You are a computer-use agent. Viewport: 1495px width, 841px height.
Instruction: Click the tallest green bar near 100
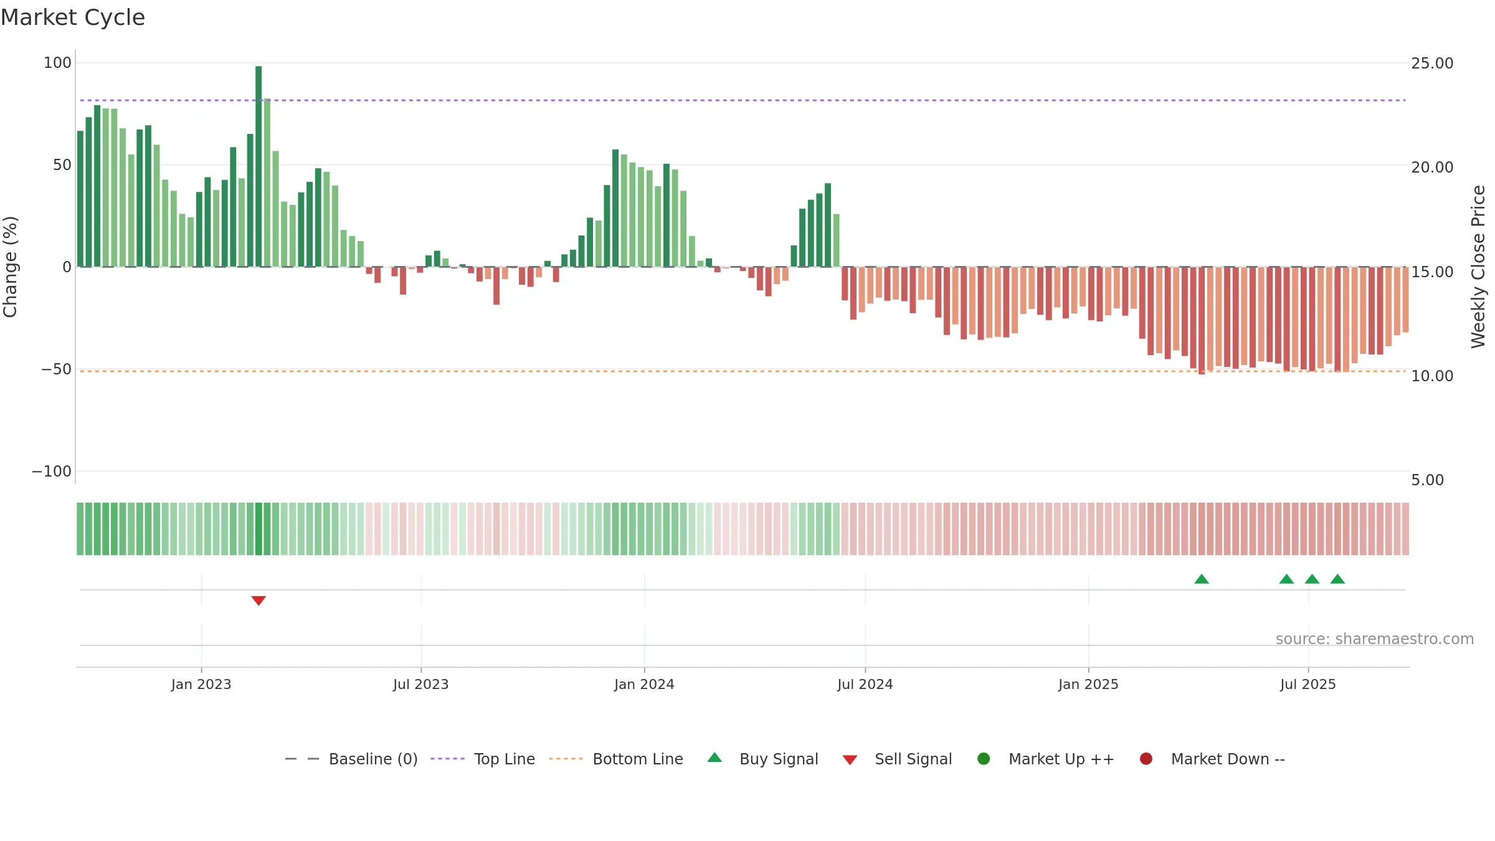[259, 166]
